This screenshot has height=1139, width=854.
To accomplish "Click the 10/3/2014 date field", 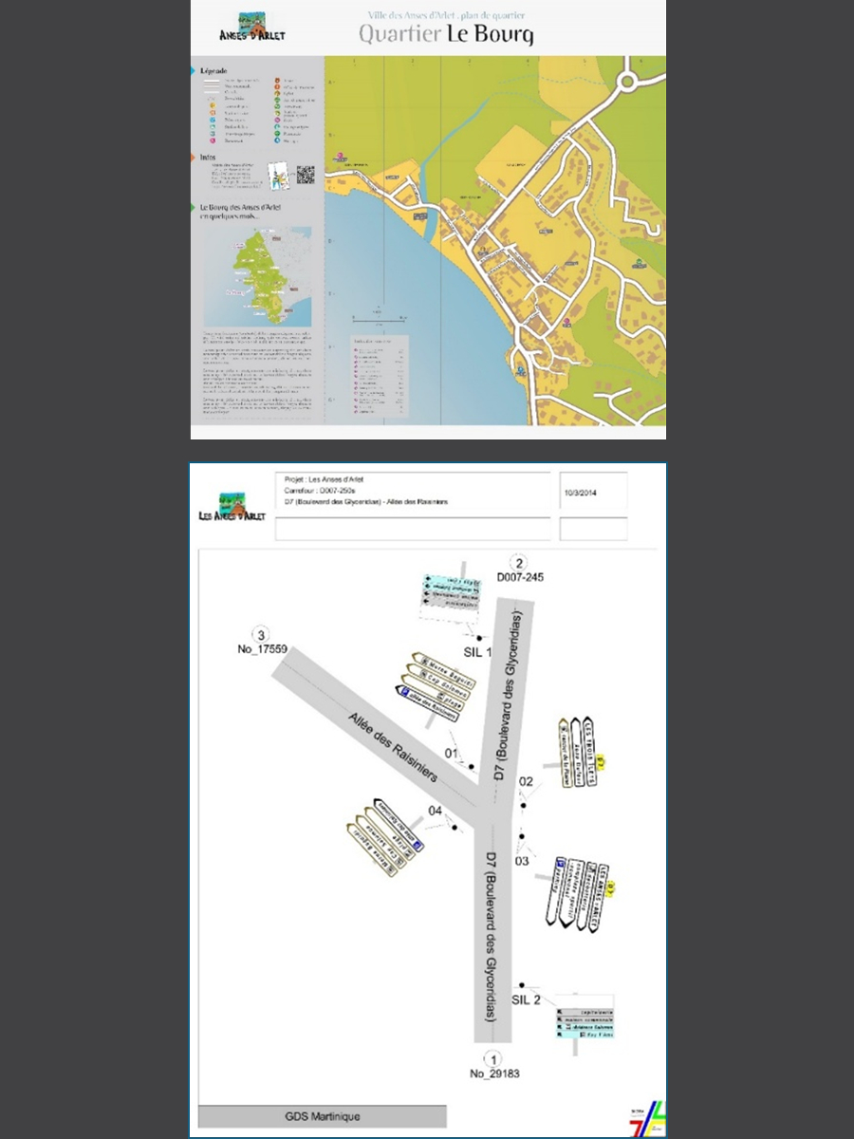I will [593, 493].
